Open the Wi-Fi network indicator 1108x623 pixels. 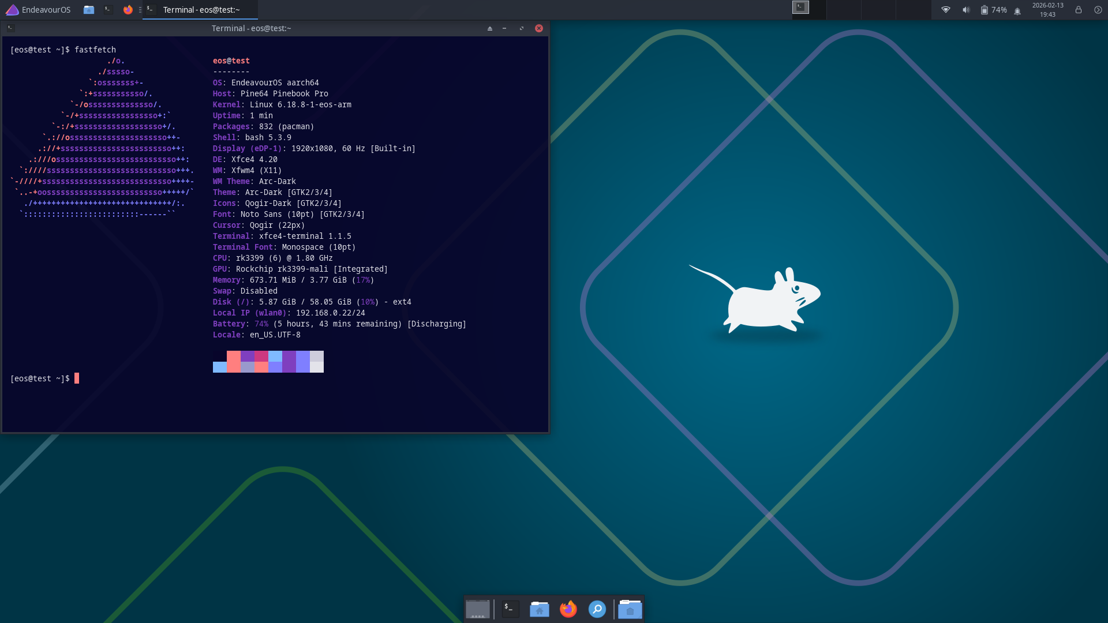click(x=945, y=10)
